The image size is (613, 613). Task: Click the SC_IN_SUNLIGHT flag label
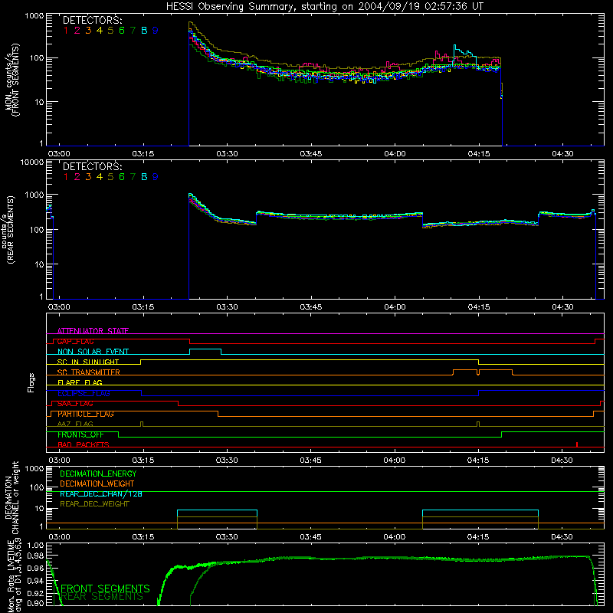88,362
